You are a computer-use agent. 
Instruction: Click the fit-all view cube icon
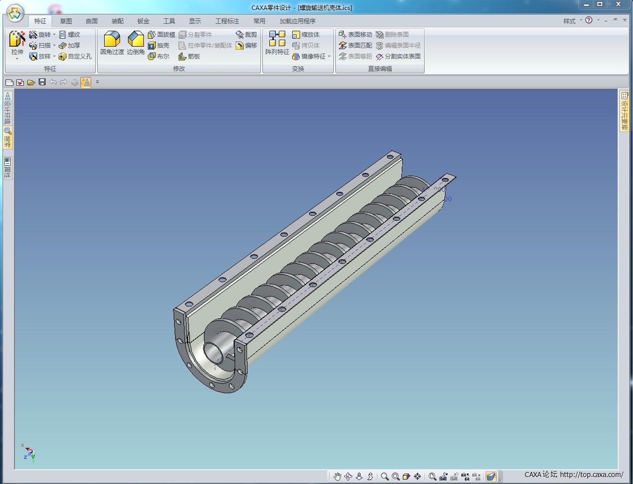[x=406, y=477]
